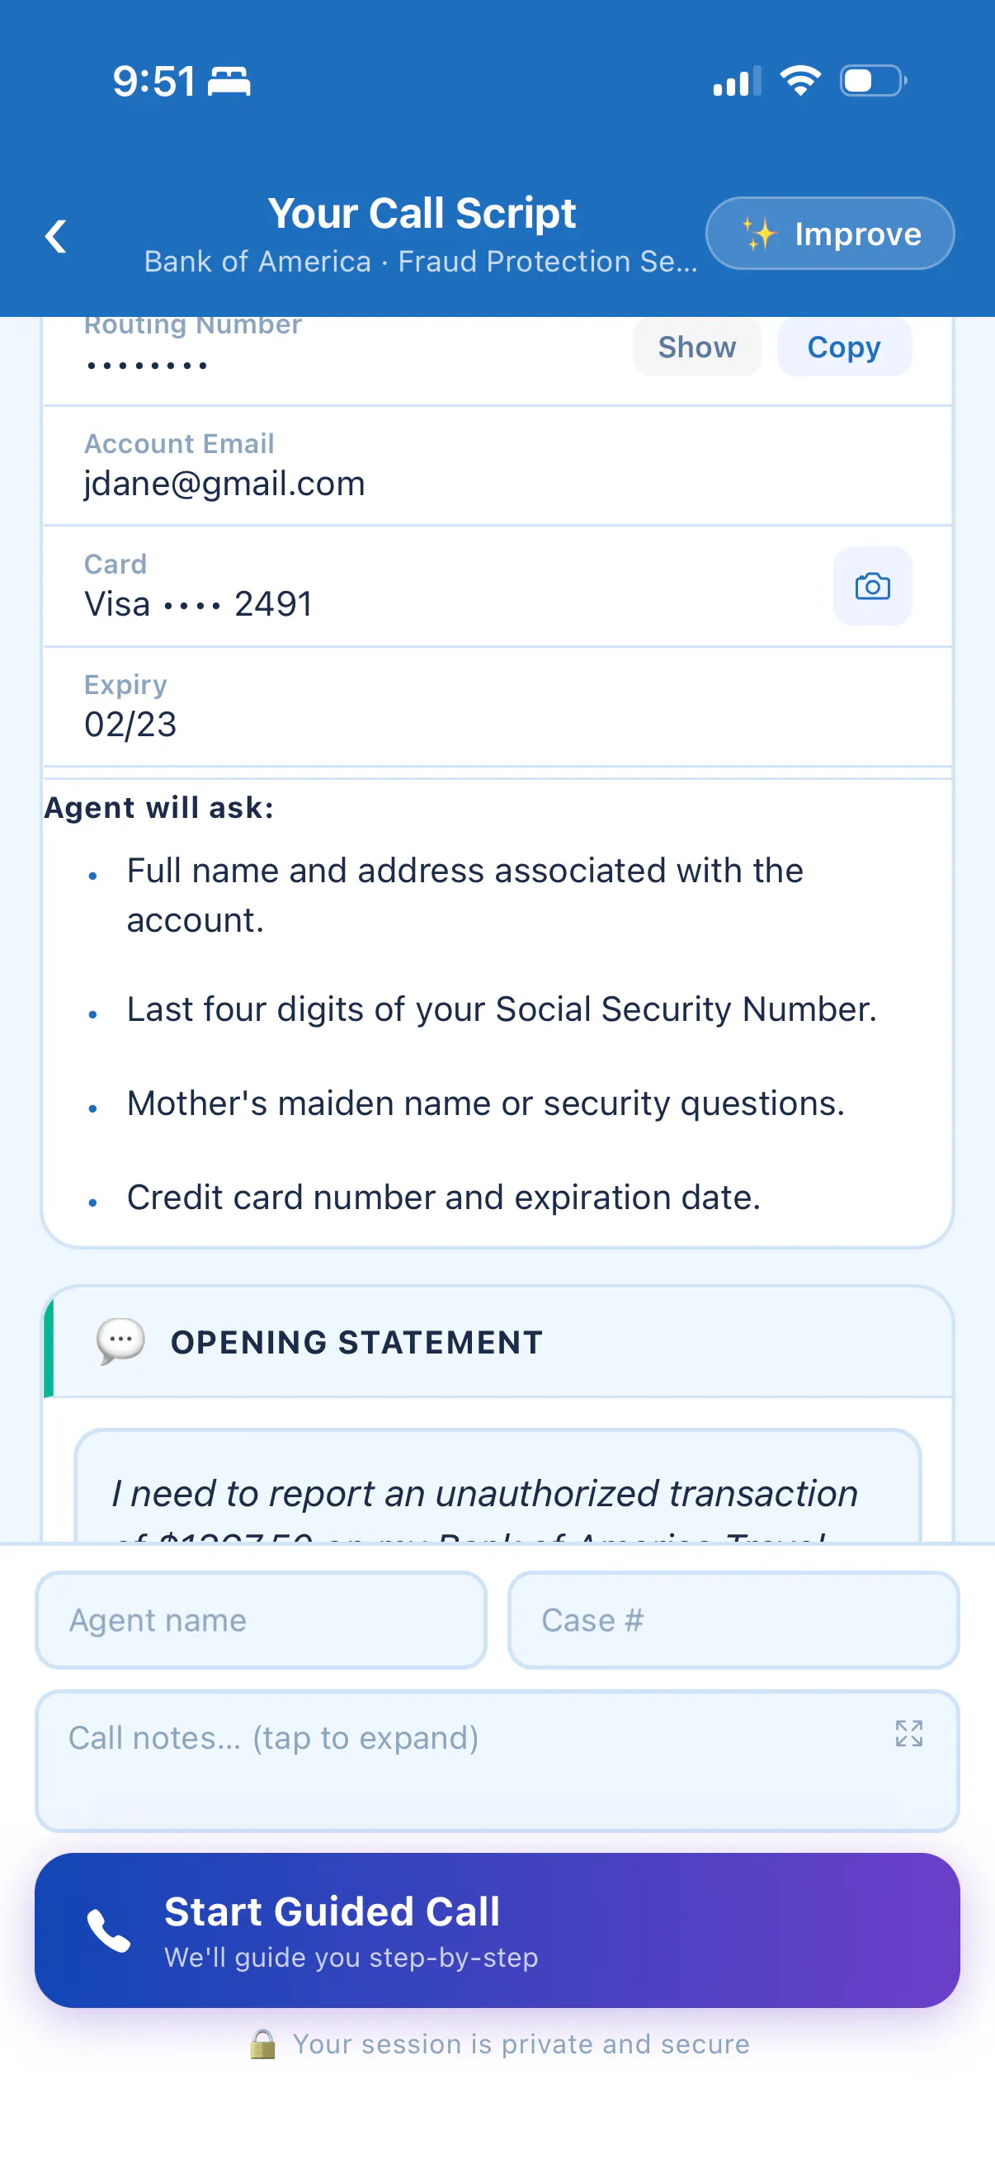Tap the sparkle icon on Improve

click(759, 234)
